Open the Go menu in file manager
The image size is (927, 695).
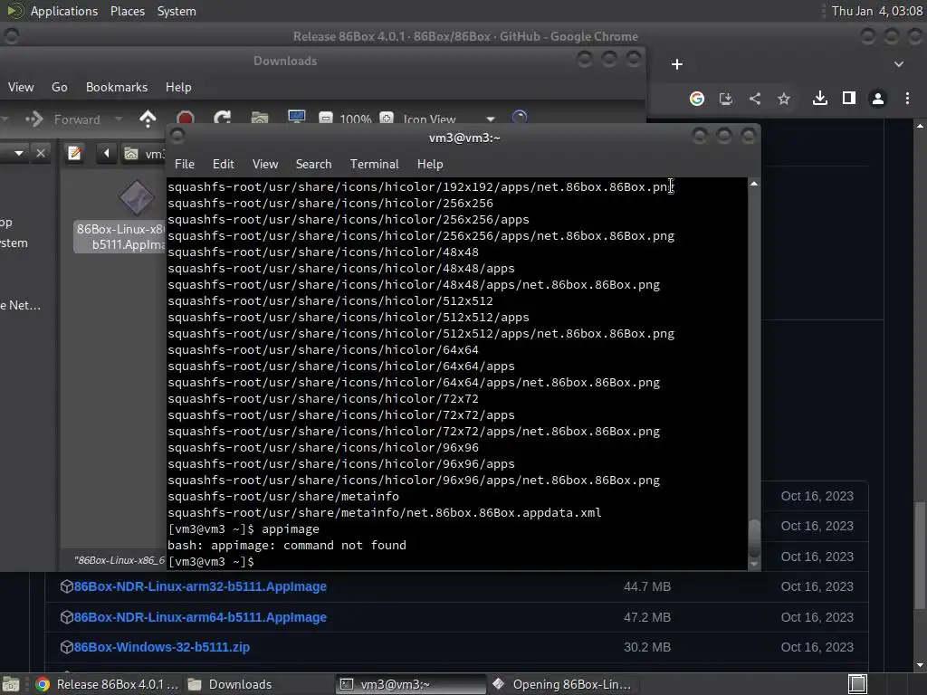59,87
